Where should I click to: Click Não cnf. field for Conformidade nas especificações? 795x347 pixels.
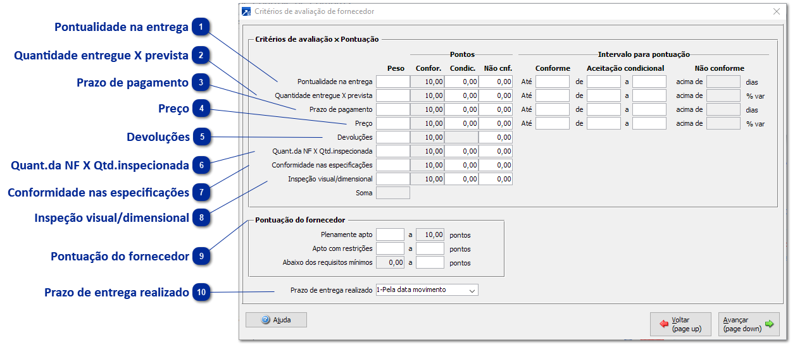coord(496,165)
